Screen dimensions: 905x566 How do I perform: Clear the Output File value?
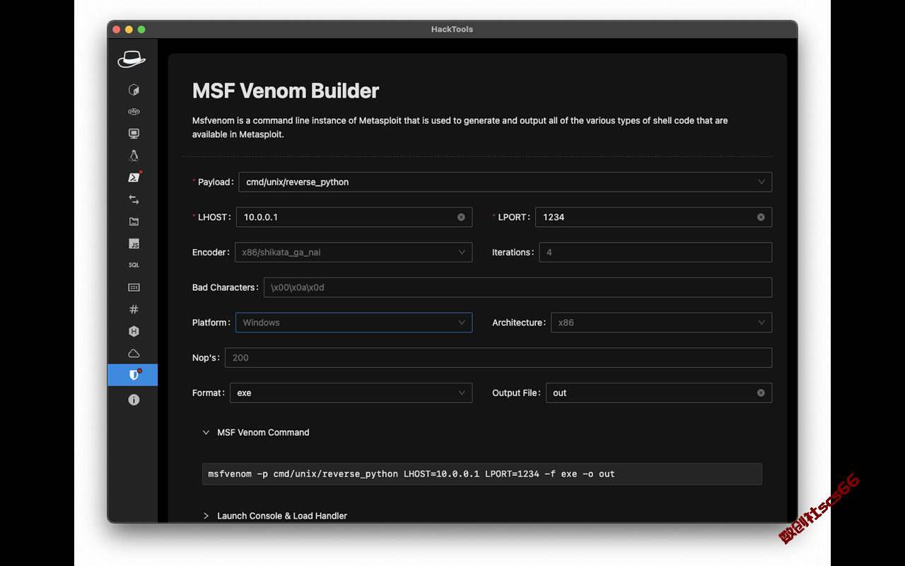pos(761,393)
